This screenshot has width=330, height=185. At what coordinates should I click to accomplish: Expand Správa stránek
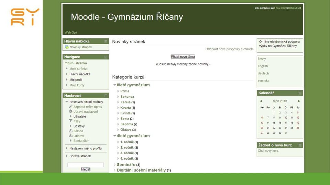coord(67,156)
